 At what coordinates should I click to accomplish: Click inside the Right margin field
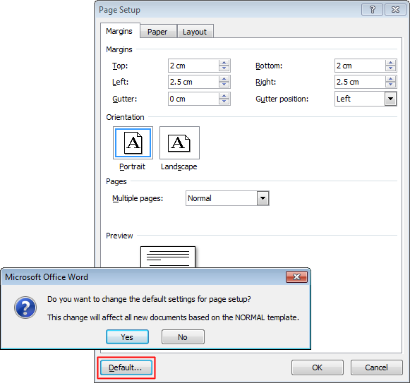tap(359, 82)
